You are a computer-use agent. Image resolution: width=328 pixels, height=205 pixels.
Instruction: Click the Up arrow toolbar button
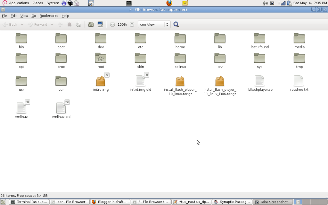point(60,24)
